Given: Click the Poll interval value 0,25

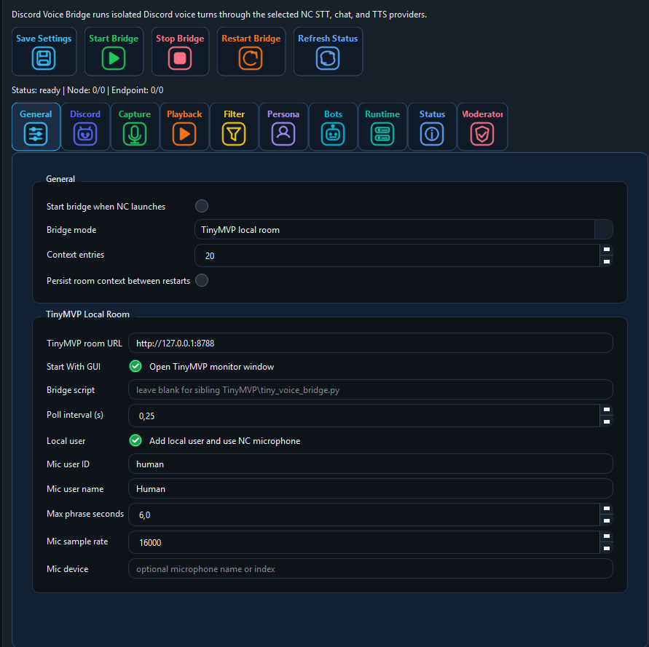Looking at the screenshot, I should 146,416.
